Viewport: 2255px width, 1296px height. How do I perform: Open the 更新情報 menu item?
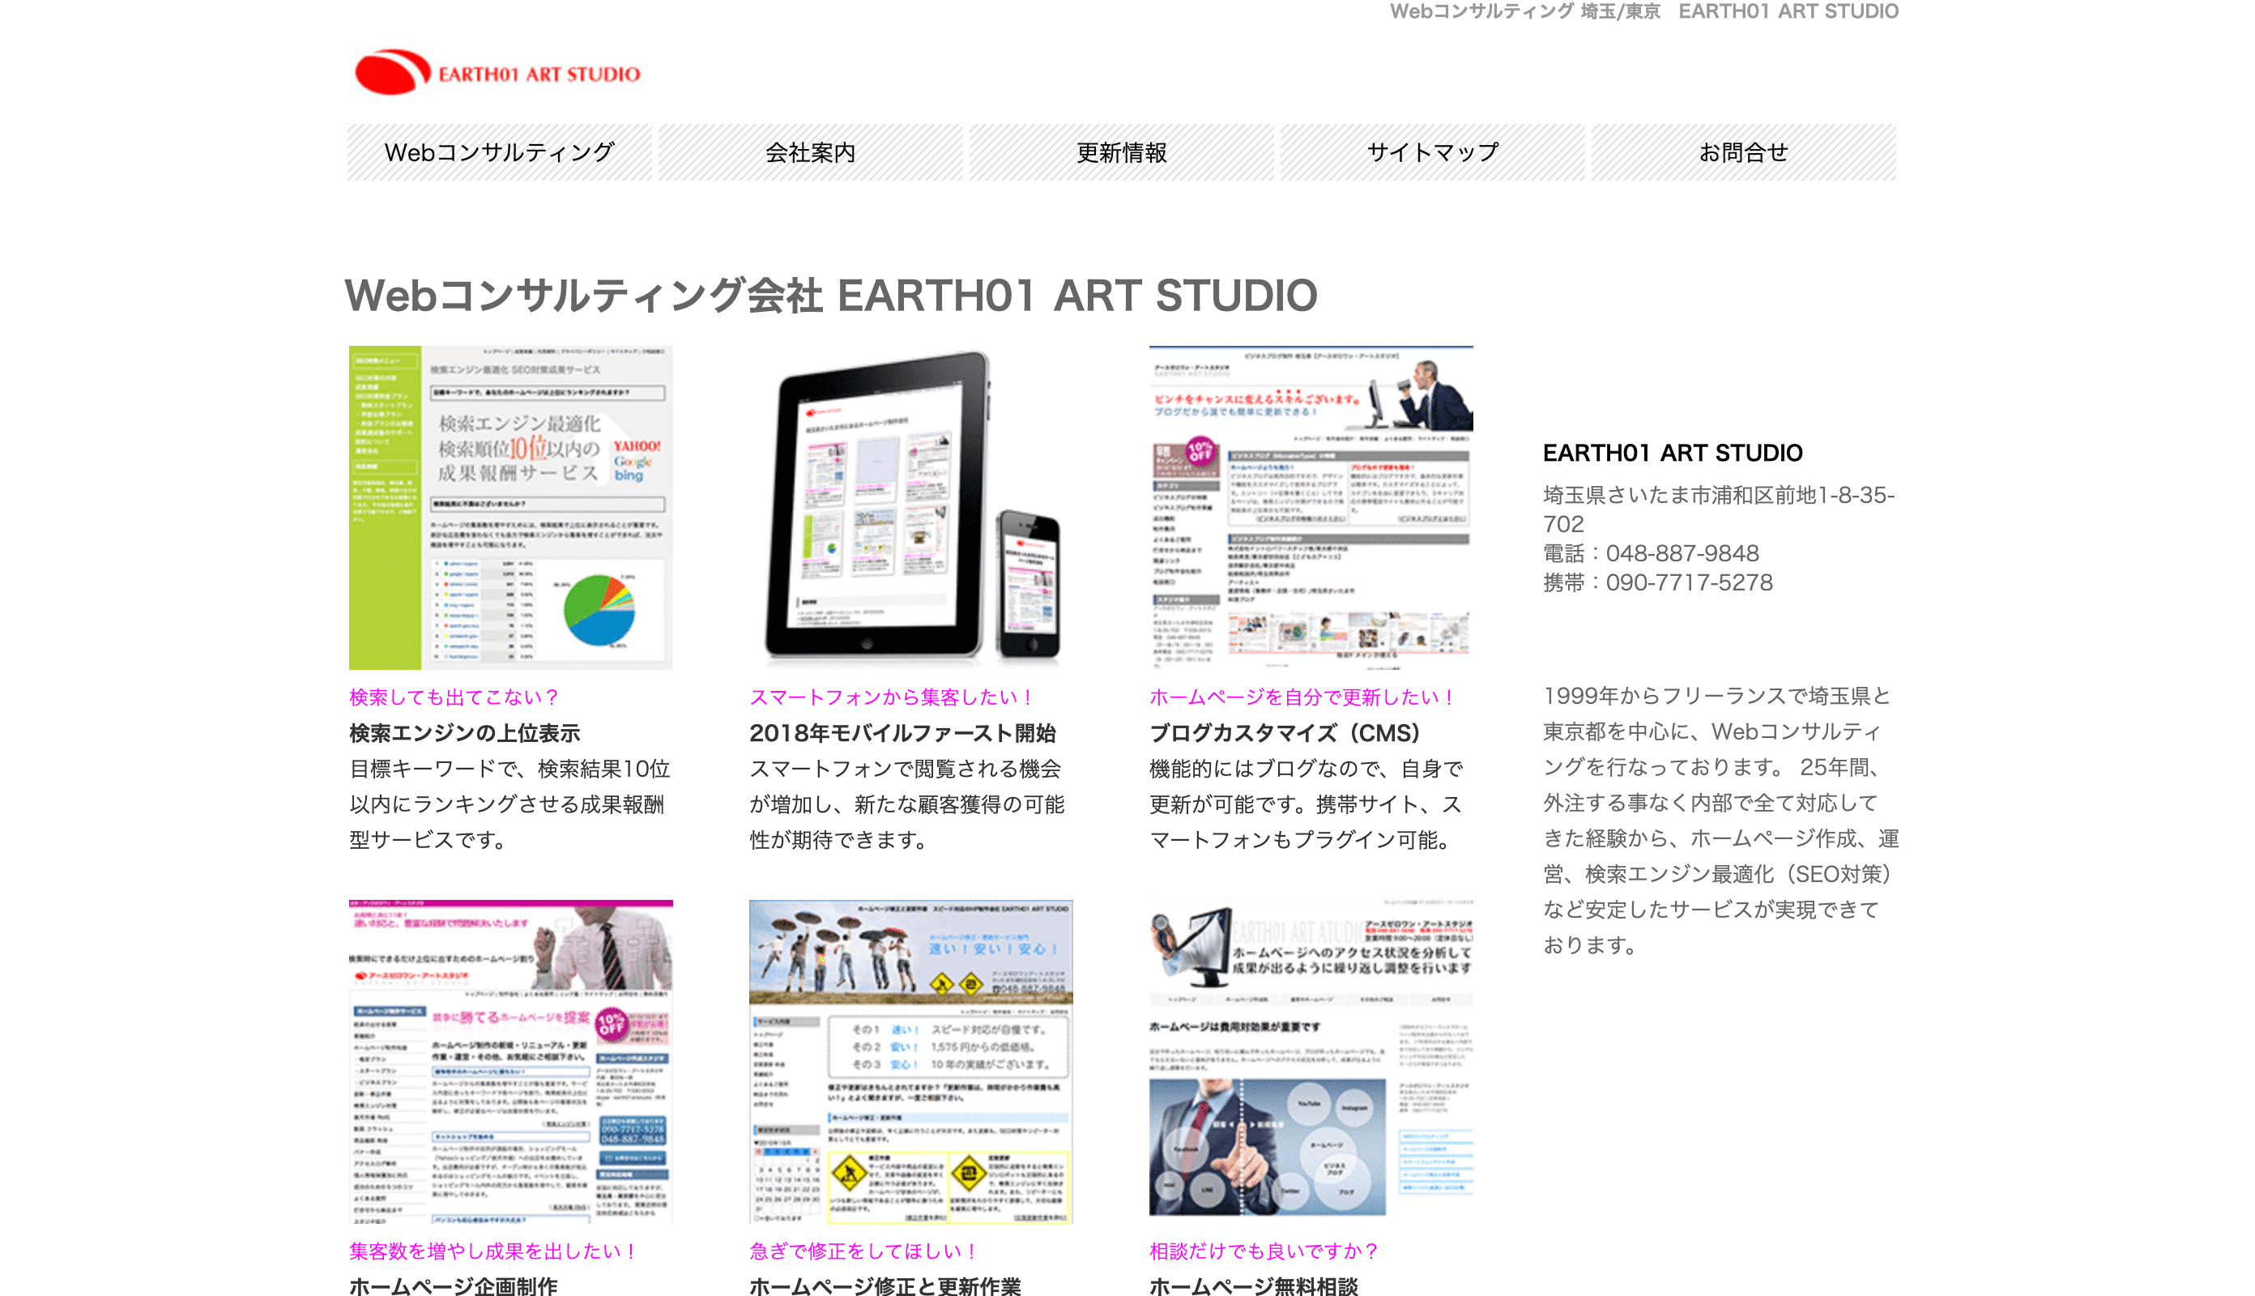[1121, 152]
